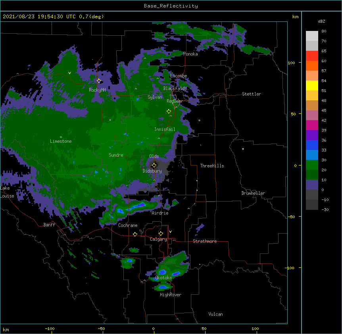Click the yellow 54 dBZ legend swatch

tap(312, 85)
